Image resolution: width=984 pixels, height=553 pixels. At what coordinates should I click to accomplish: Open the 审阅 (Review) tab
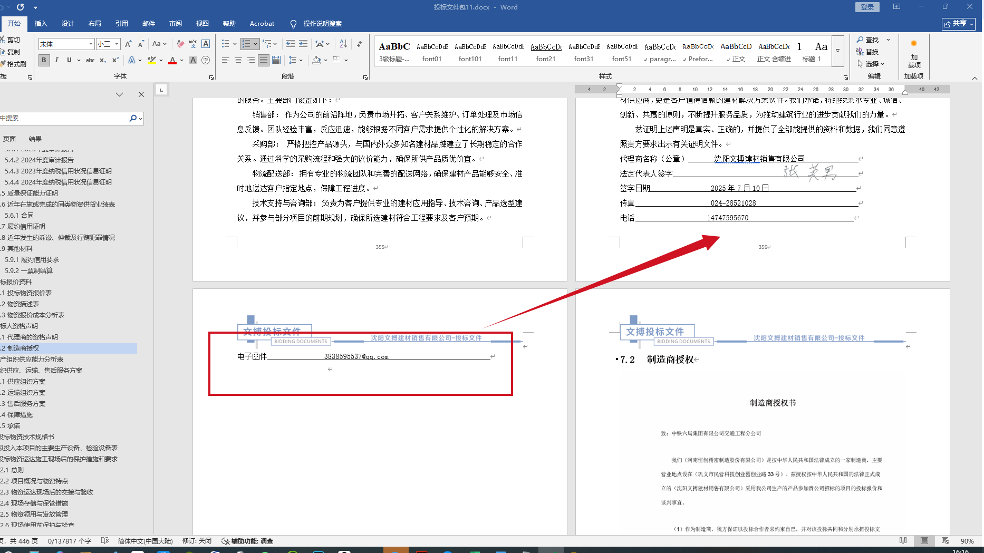point(175,23)
